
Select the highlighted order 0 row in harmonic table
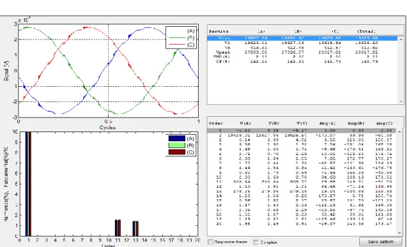coord(302,130)
